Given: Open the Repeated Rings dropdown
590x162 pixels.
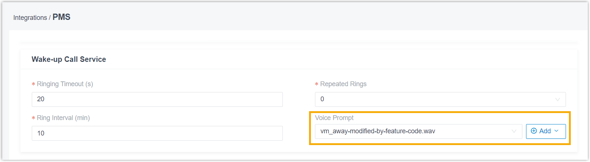Looking at the screenshot, I should (440, 99).
